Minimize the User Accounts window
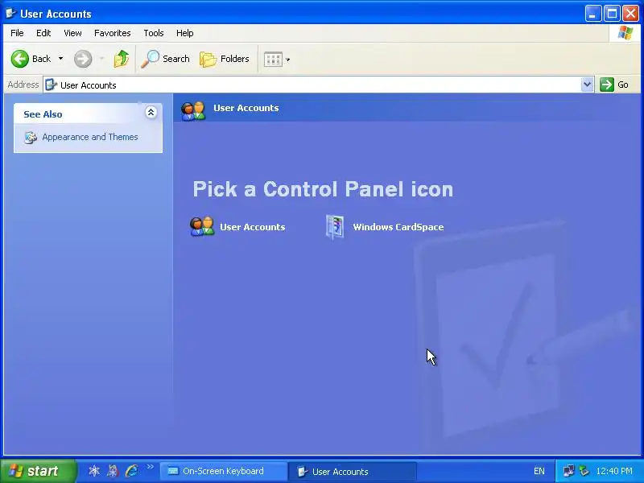 592,14
